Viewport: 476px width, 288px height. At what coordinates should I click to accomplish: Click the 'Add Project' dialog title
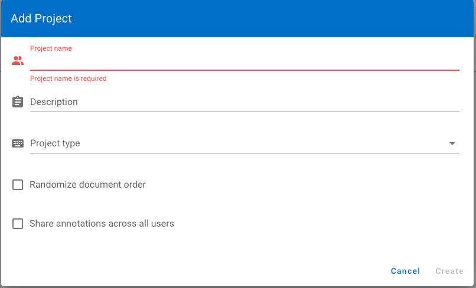[x=41, y=18]
